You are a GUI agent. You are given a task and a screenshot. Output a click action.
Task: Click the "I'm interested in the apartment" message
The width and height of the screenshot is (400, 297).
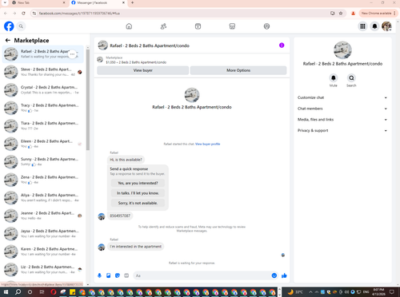pos(136,247)
